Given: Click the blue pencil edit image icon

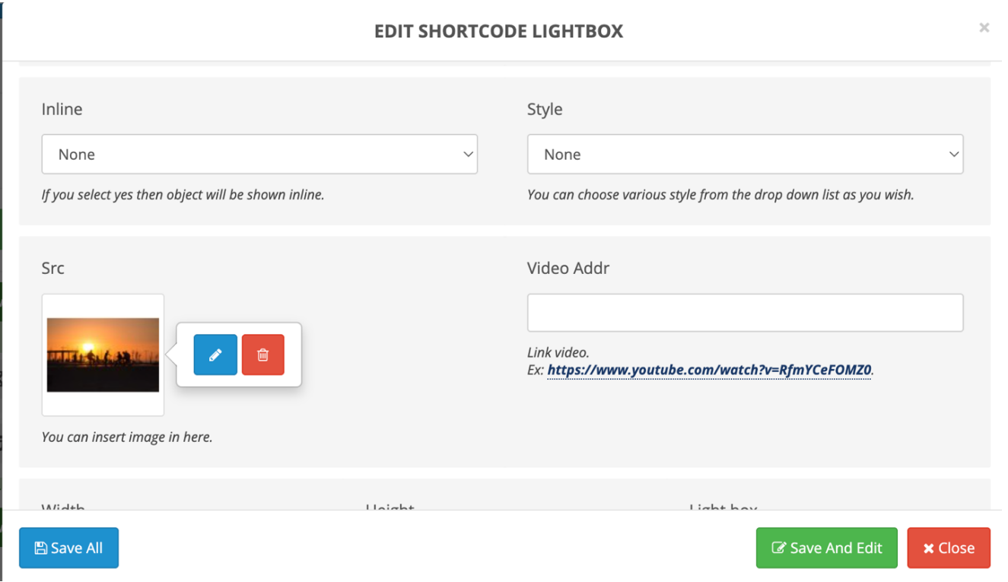Looking at the screenshot, I should point(215,355).
